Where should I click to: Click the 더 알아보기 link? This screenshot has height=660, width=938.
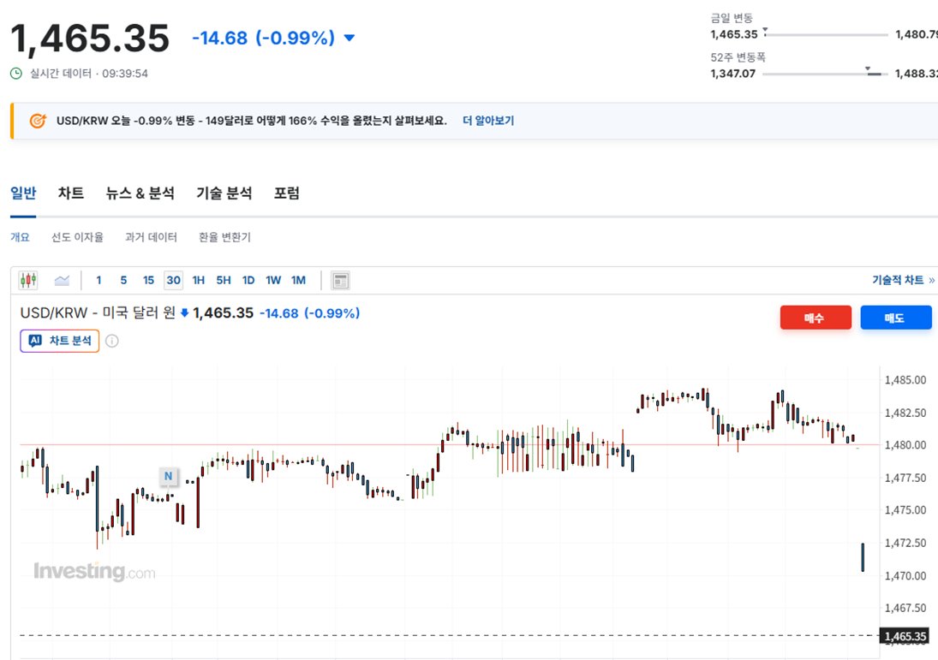488,121
